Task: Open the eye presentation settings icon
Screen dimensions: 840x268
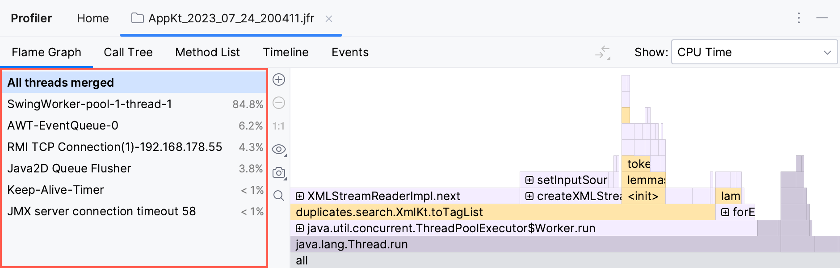Action: [279, 149]
